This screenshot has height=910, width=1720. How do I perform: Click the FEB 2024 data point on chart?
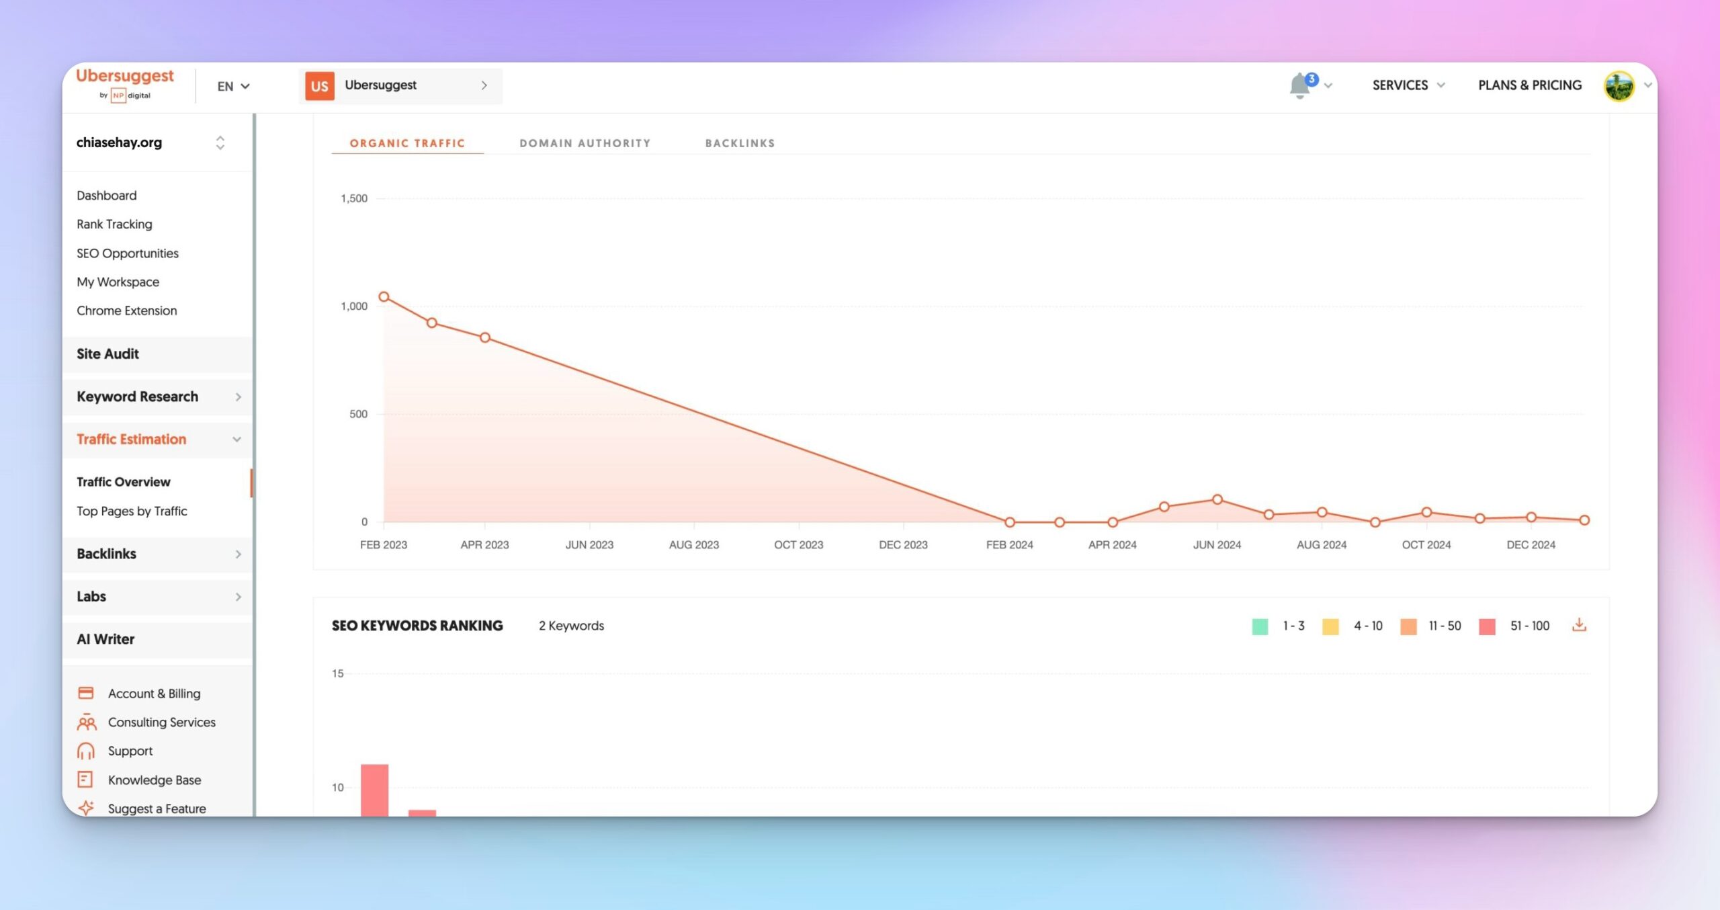pos(1009,522)
